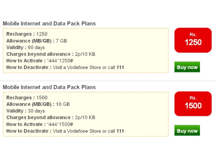Click the activation code *444*1250#
The height and width of the screenshot is (161, 215).
[x=60, y=61]
